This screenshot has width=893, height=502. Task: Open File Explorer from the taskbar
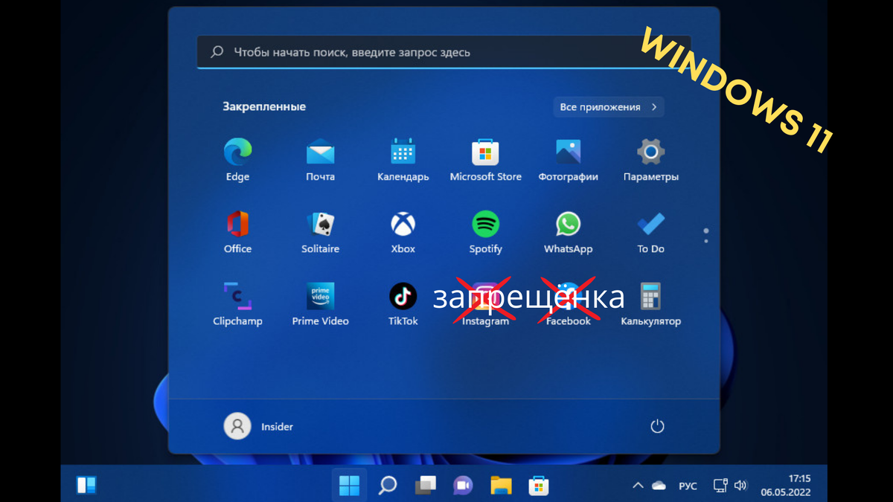501,486
